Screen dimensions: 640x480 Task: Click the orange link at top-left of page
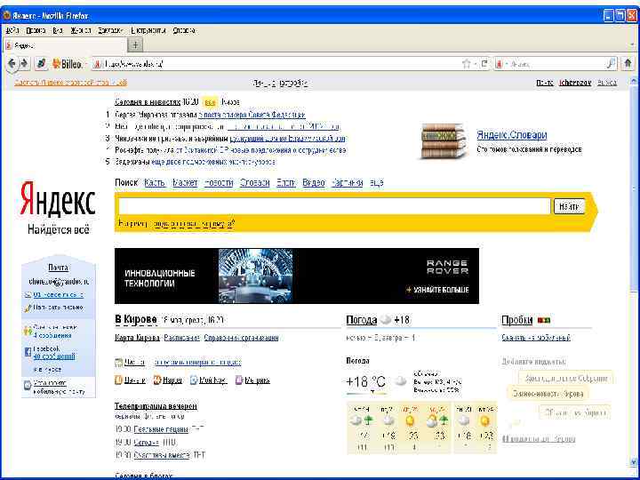(x=70, y=83)
